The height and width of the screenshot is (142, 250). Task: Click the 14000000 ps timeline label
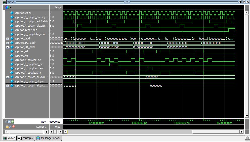(182, 123)
